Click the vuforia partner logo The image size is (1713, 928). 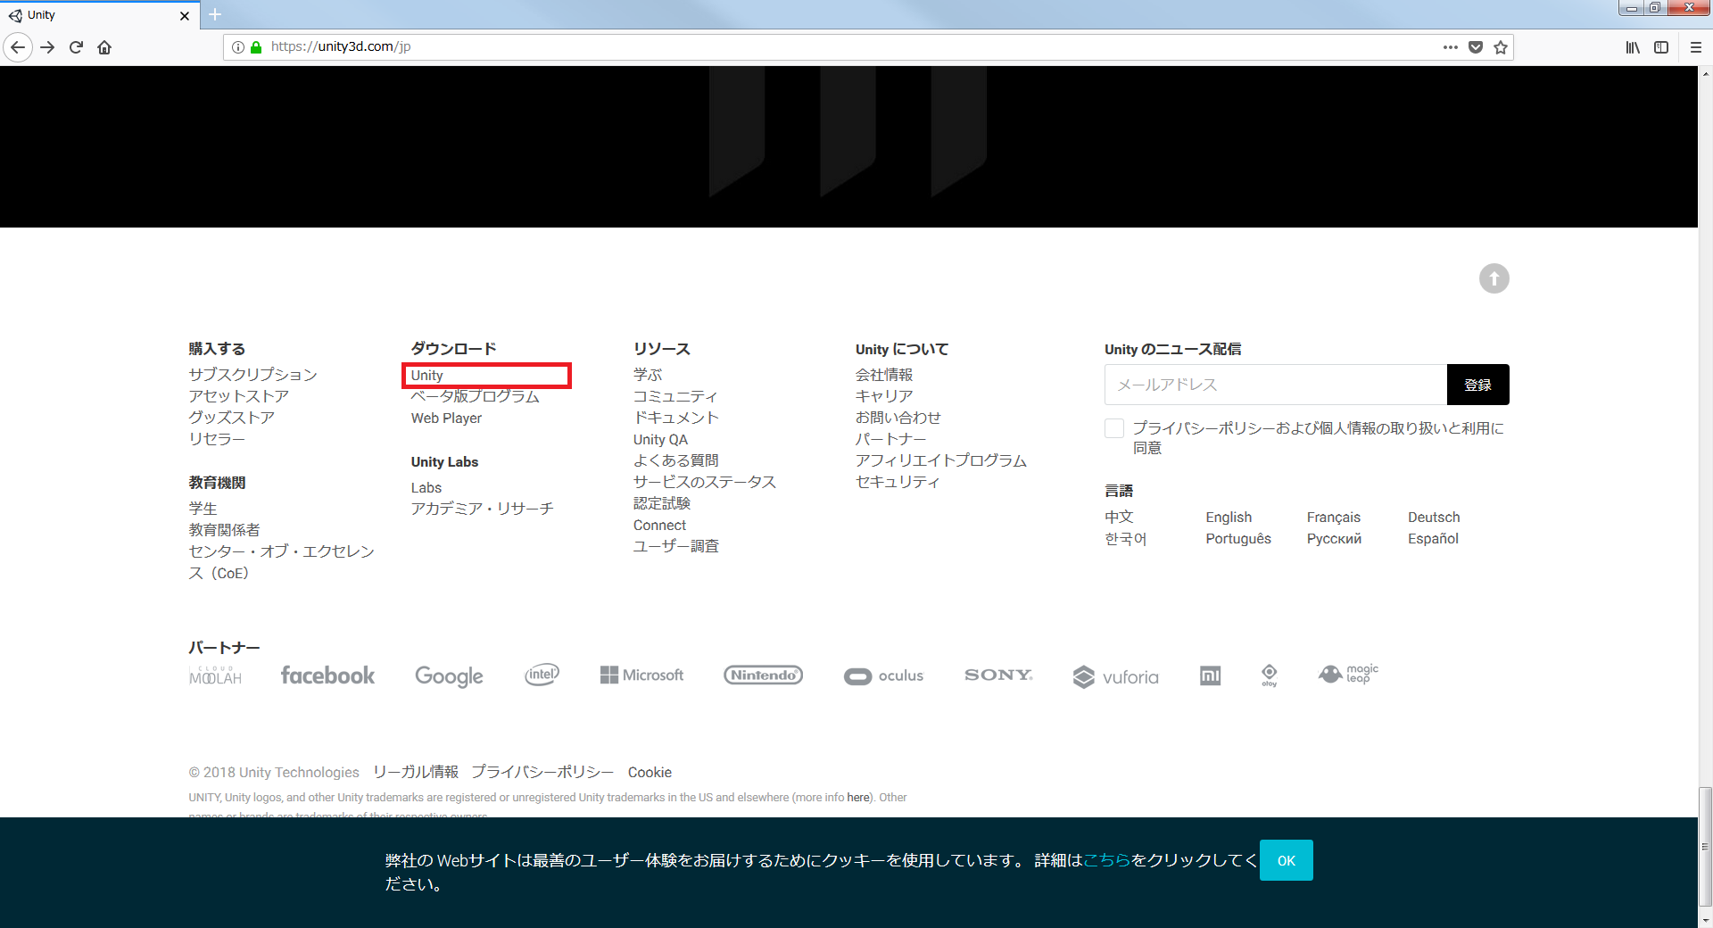click(x=1115, y=677)
